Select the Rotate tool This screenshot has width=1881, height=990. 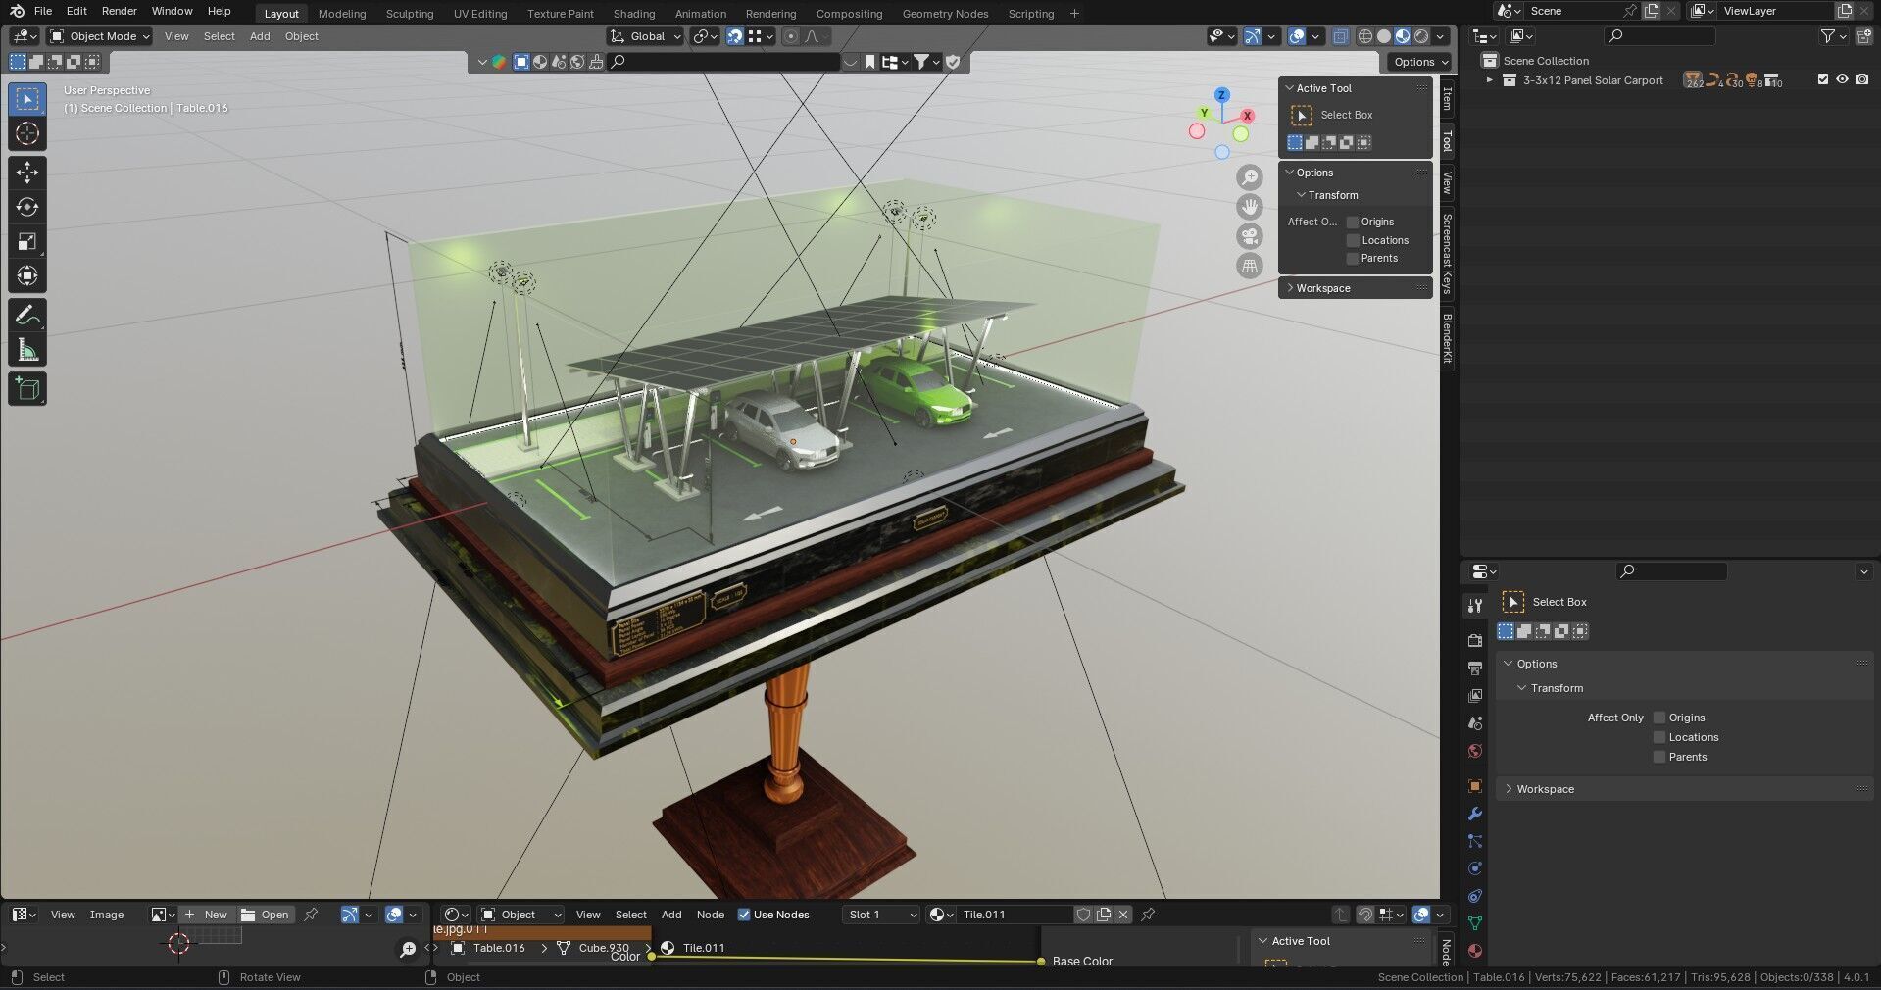27,207
